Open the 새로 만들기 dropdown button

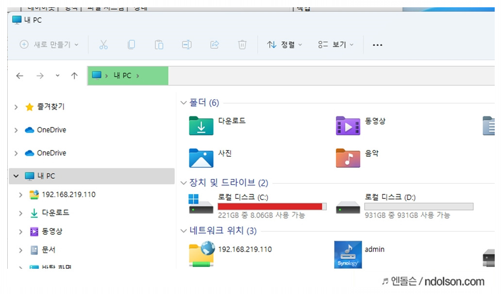click(49, 45)
